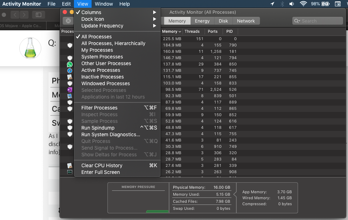Screen dimensions: 348x220
Task: Select the checked All Processes option
Action: pos(97,37)
